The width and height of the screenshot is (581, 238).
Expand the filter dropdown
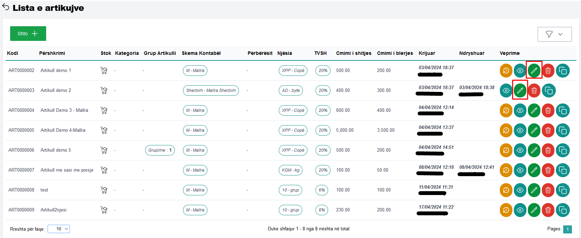(x=554, y=34)
